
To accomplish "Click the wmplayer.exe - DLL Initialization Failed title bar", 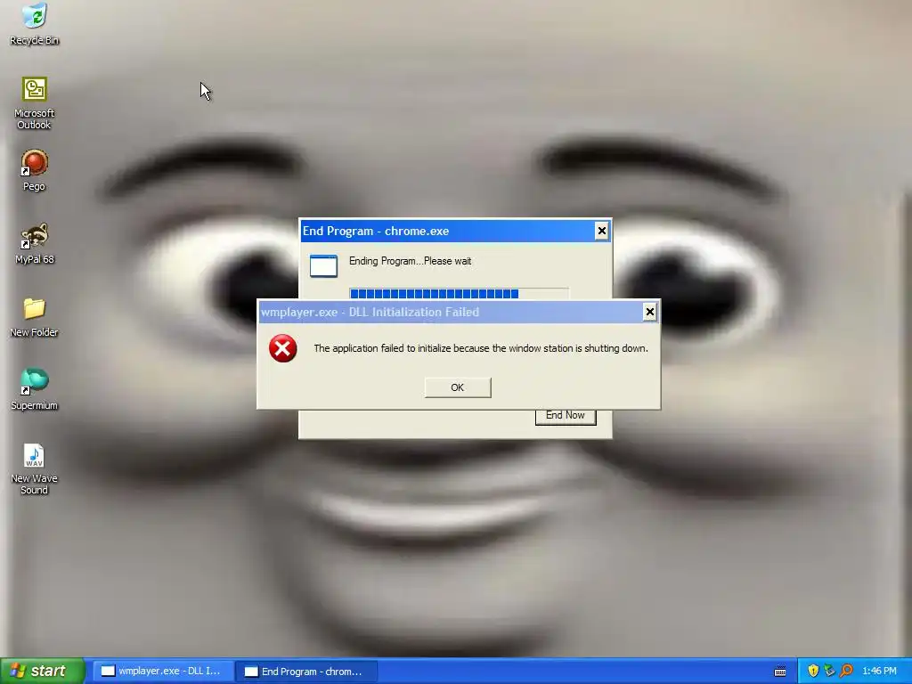I will click(459, 313).
